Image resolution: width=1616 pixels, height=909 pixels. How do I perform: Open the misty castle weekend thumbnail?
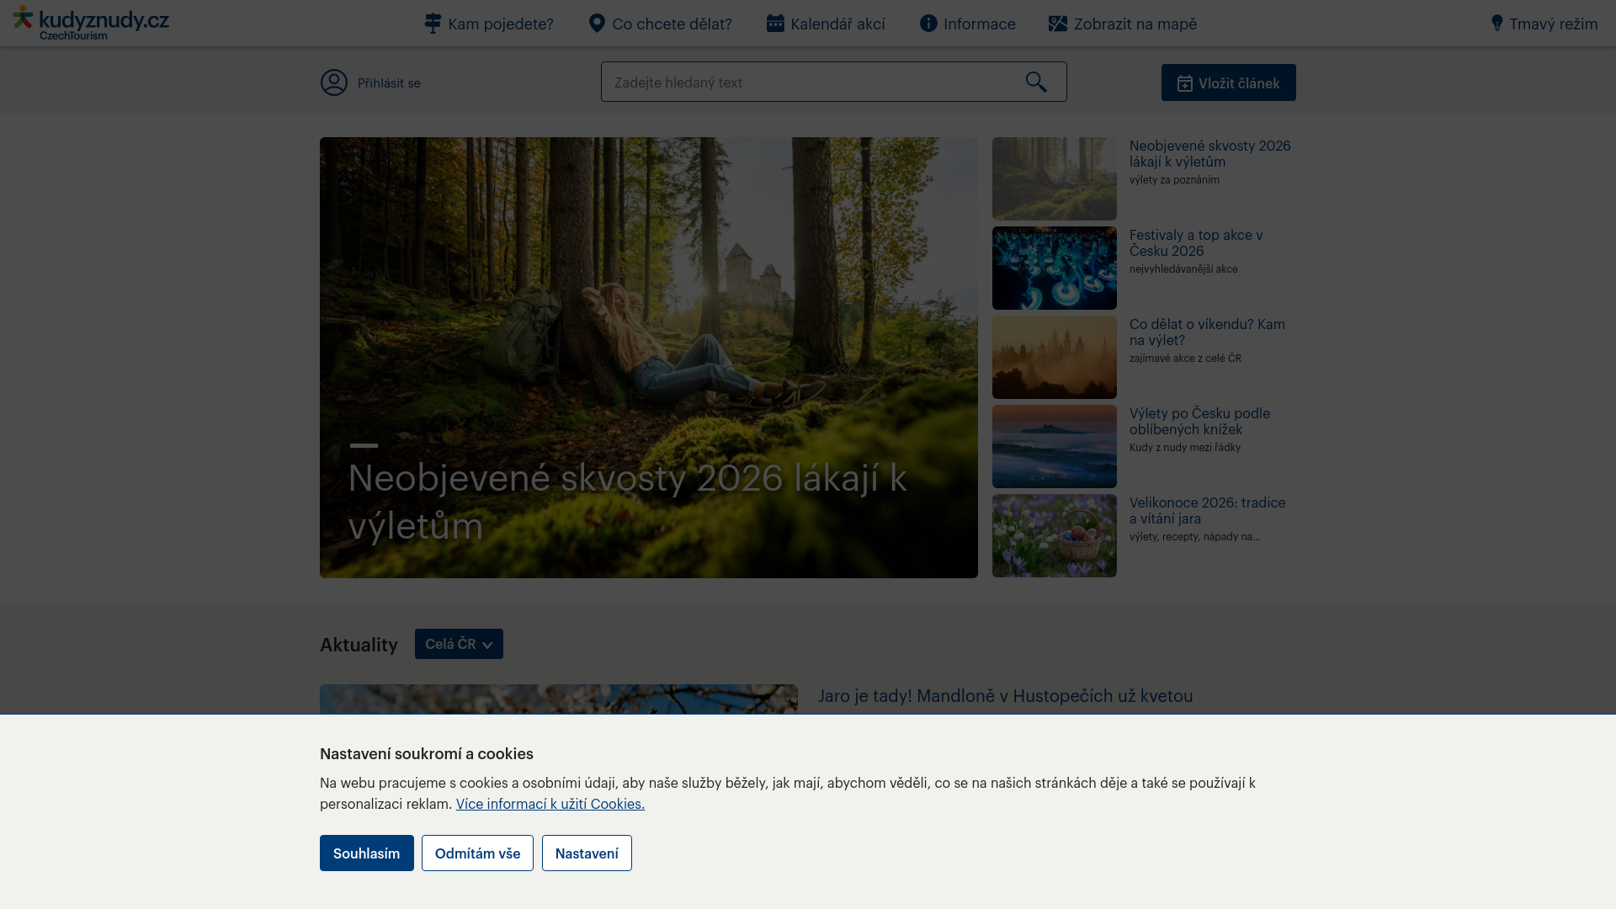(x=1055, y=357)
